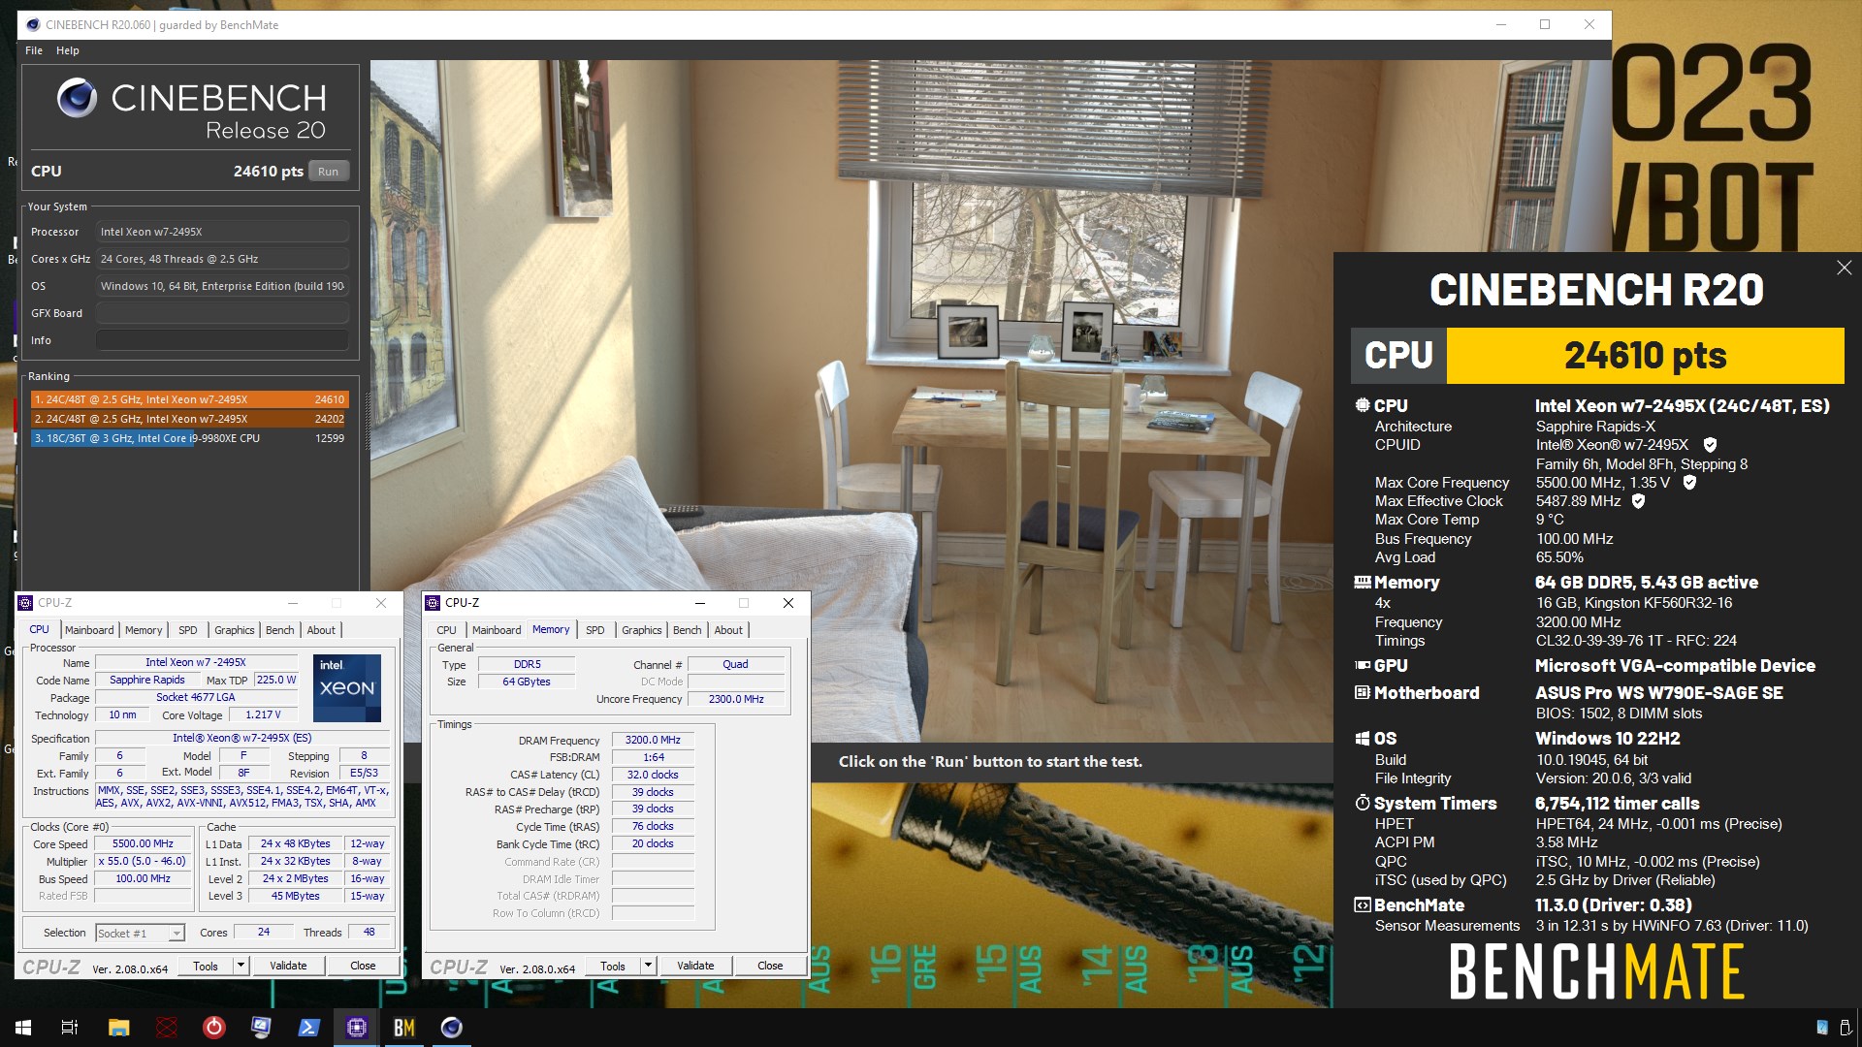This screenshot has height=1047, width=1862.
Task: Click the empty Info field
Action: point(222,340)
